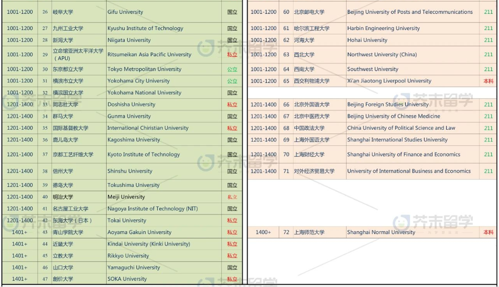Select the 'Kyushu Institute of Technology' cell
Screen dimensions: 499x287
pyautogui.click(x=164, y=28)
